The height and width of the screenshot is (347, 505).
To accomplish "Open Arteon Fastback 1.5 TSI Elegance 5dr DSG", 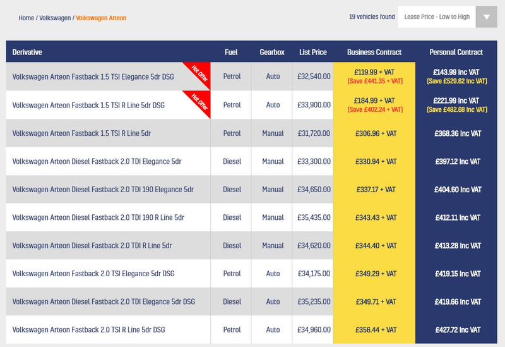I will click(93, 76).
